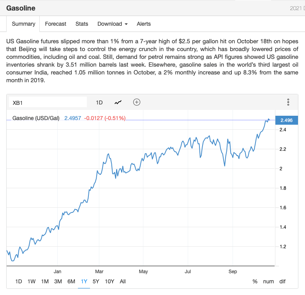
Task: Set the chart range to 1W
Action: pos(32,281)
